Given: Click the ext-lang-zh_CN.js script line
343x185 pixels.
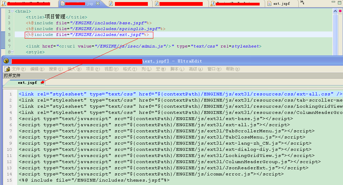Looking at the screenshot, I should pyautogui.click(x=165, y=143).
